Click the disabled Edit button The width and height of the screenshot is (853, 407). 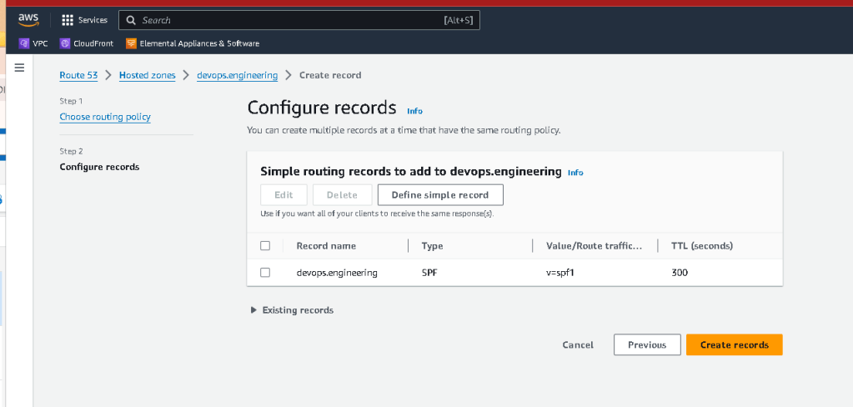(x=283, y=195)
